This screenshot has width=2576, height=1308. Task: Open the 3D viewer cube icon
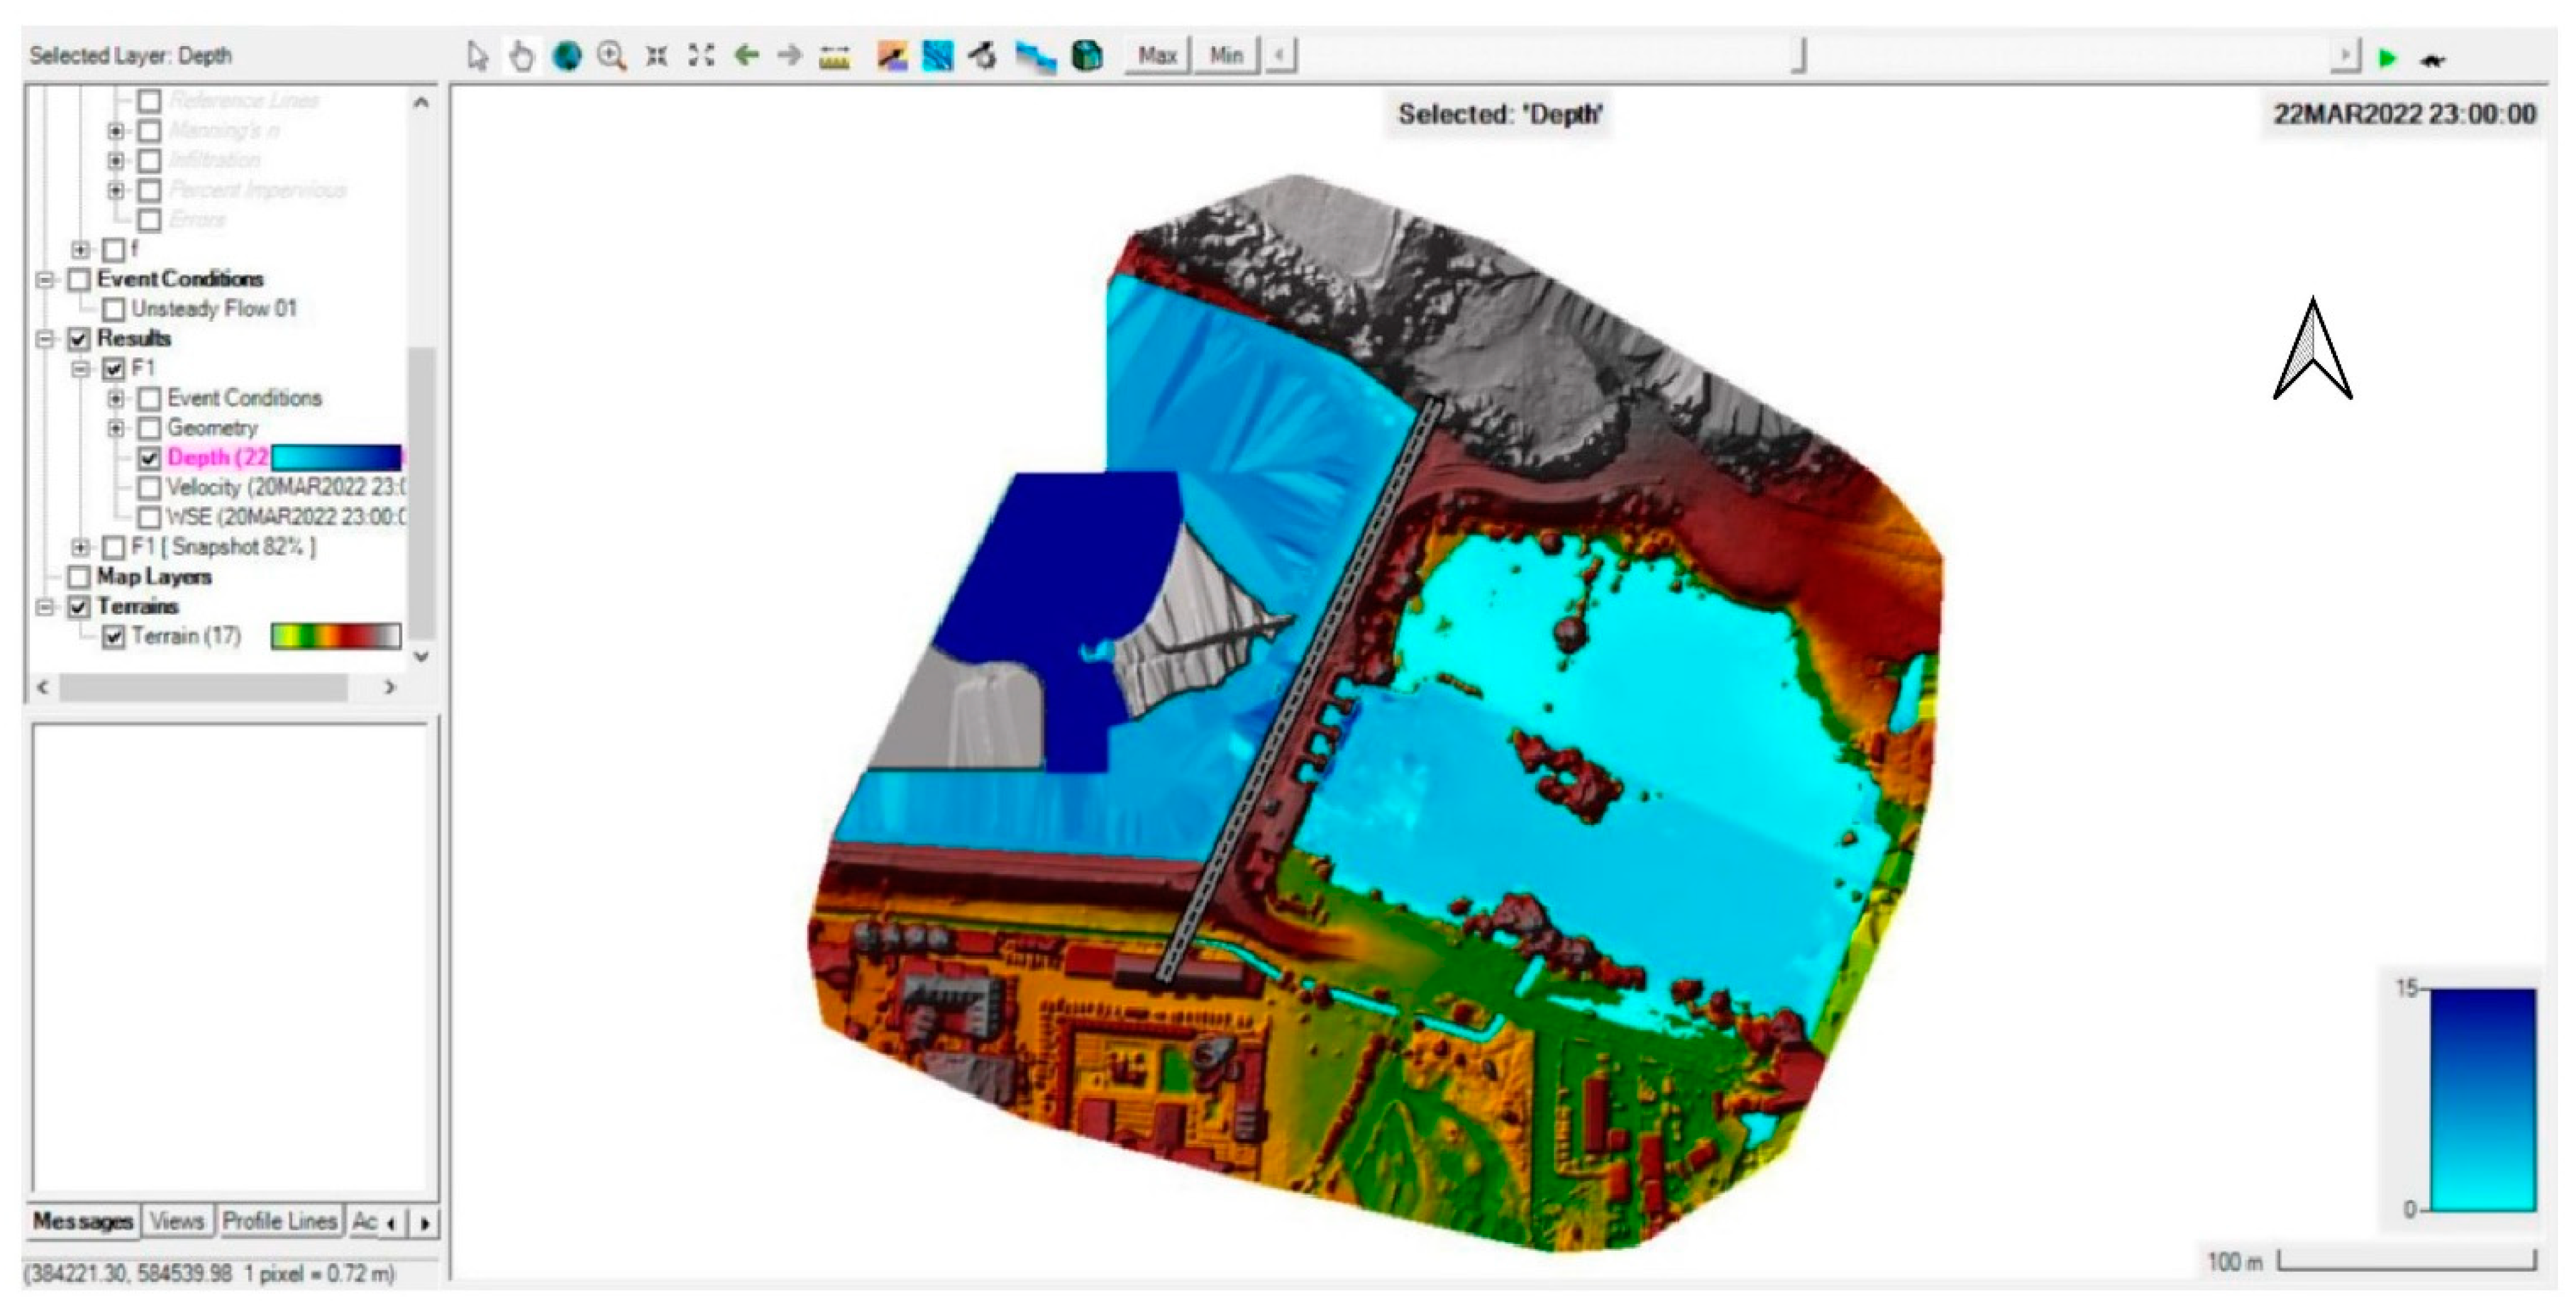[1087, 56]
